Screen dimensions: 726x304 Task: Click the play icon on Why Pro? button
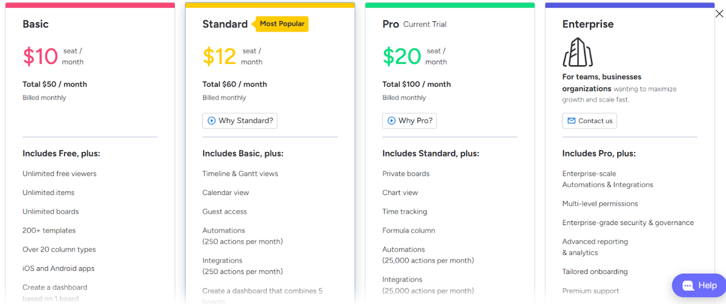click(x=392, y=121)
